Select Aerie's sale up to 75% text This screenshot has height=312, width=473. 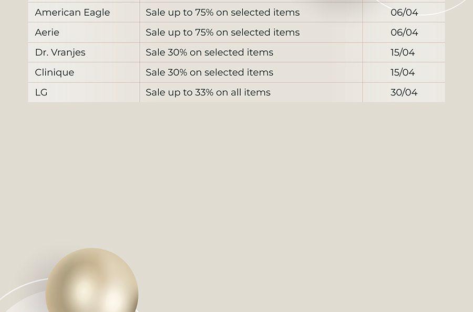(x=223, y=32)
